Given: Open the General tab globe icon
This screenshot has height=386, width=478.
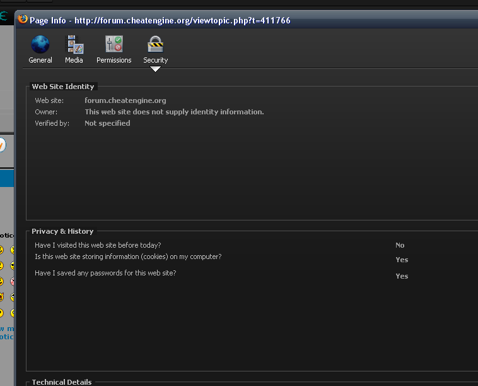Looking at the screenshot, I should pos(40,45).
